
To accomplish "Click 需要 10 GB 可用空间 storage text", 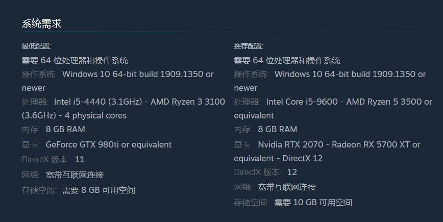I will tap(313, 202).
